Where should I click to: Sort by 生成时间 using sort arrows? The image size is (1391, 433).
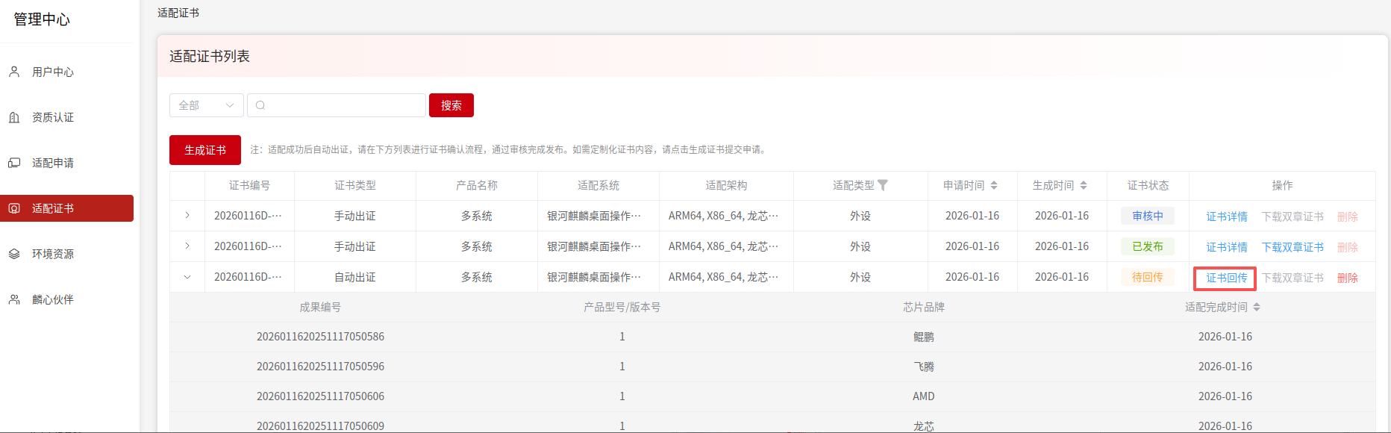(1084, 185)
